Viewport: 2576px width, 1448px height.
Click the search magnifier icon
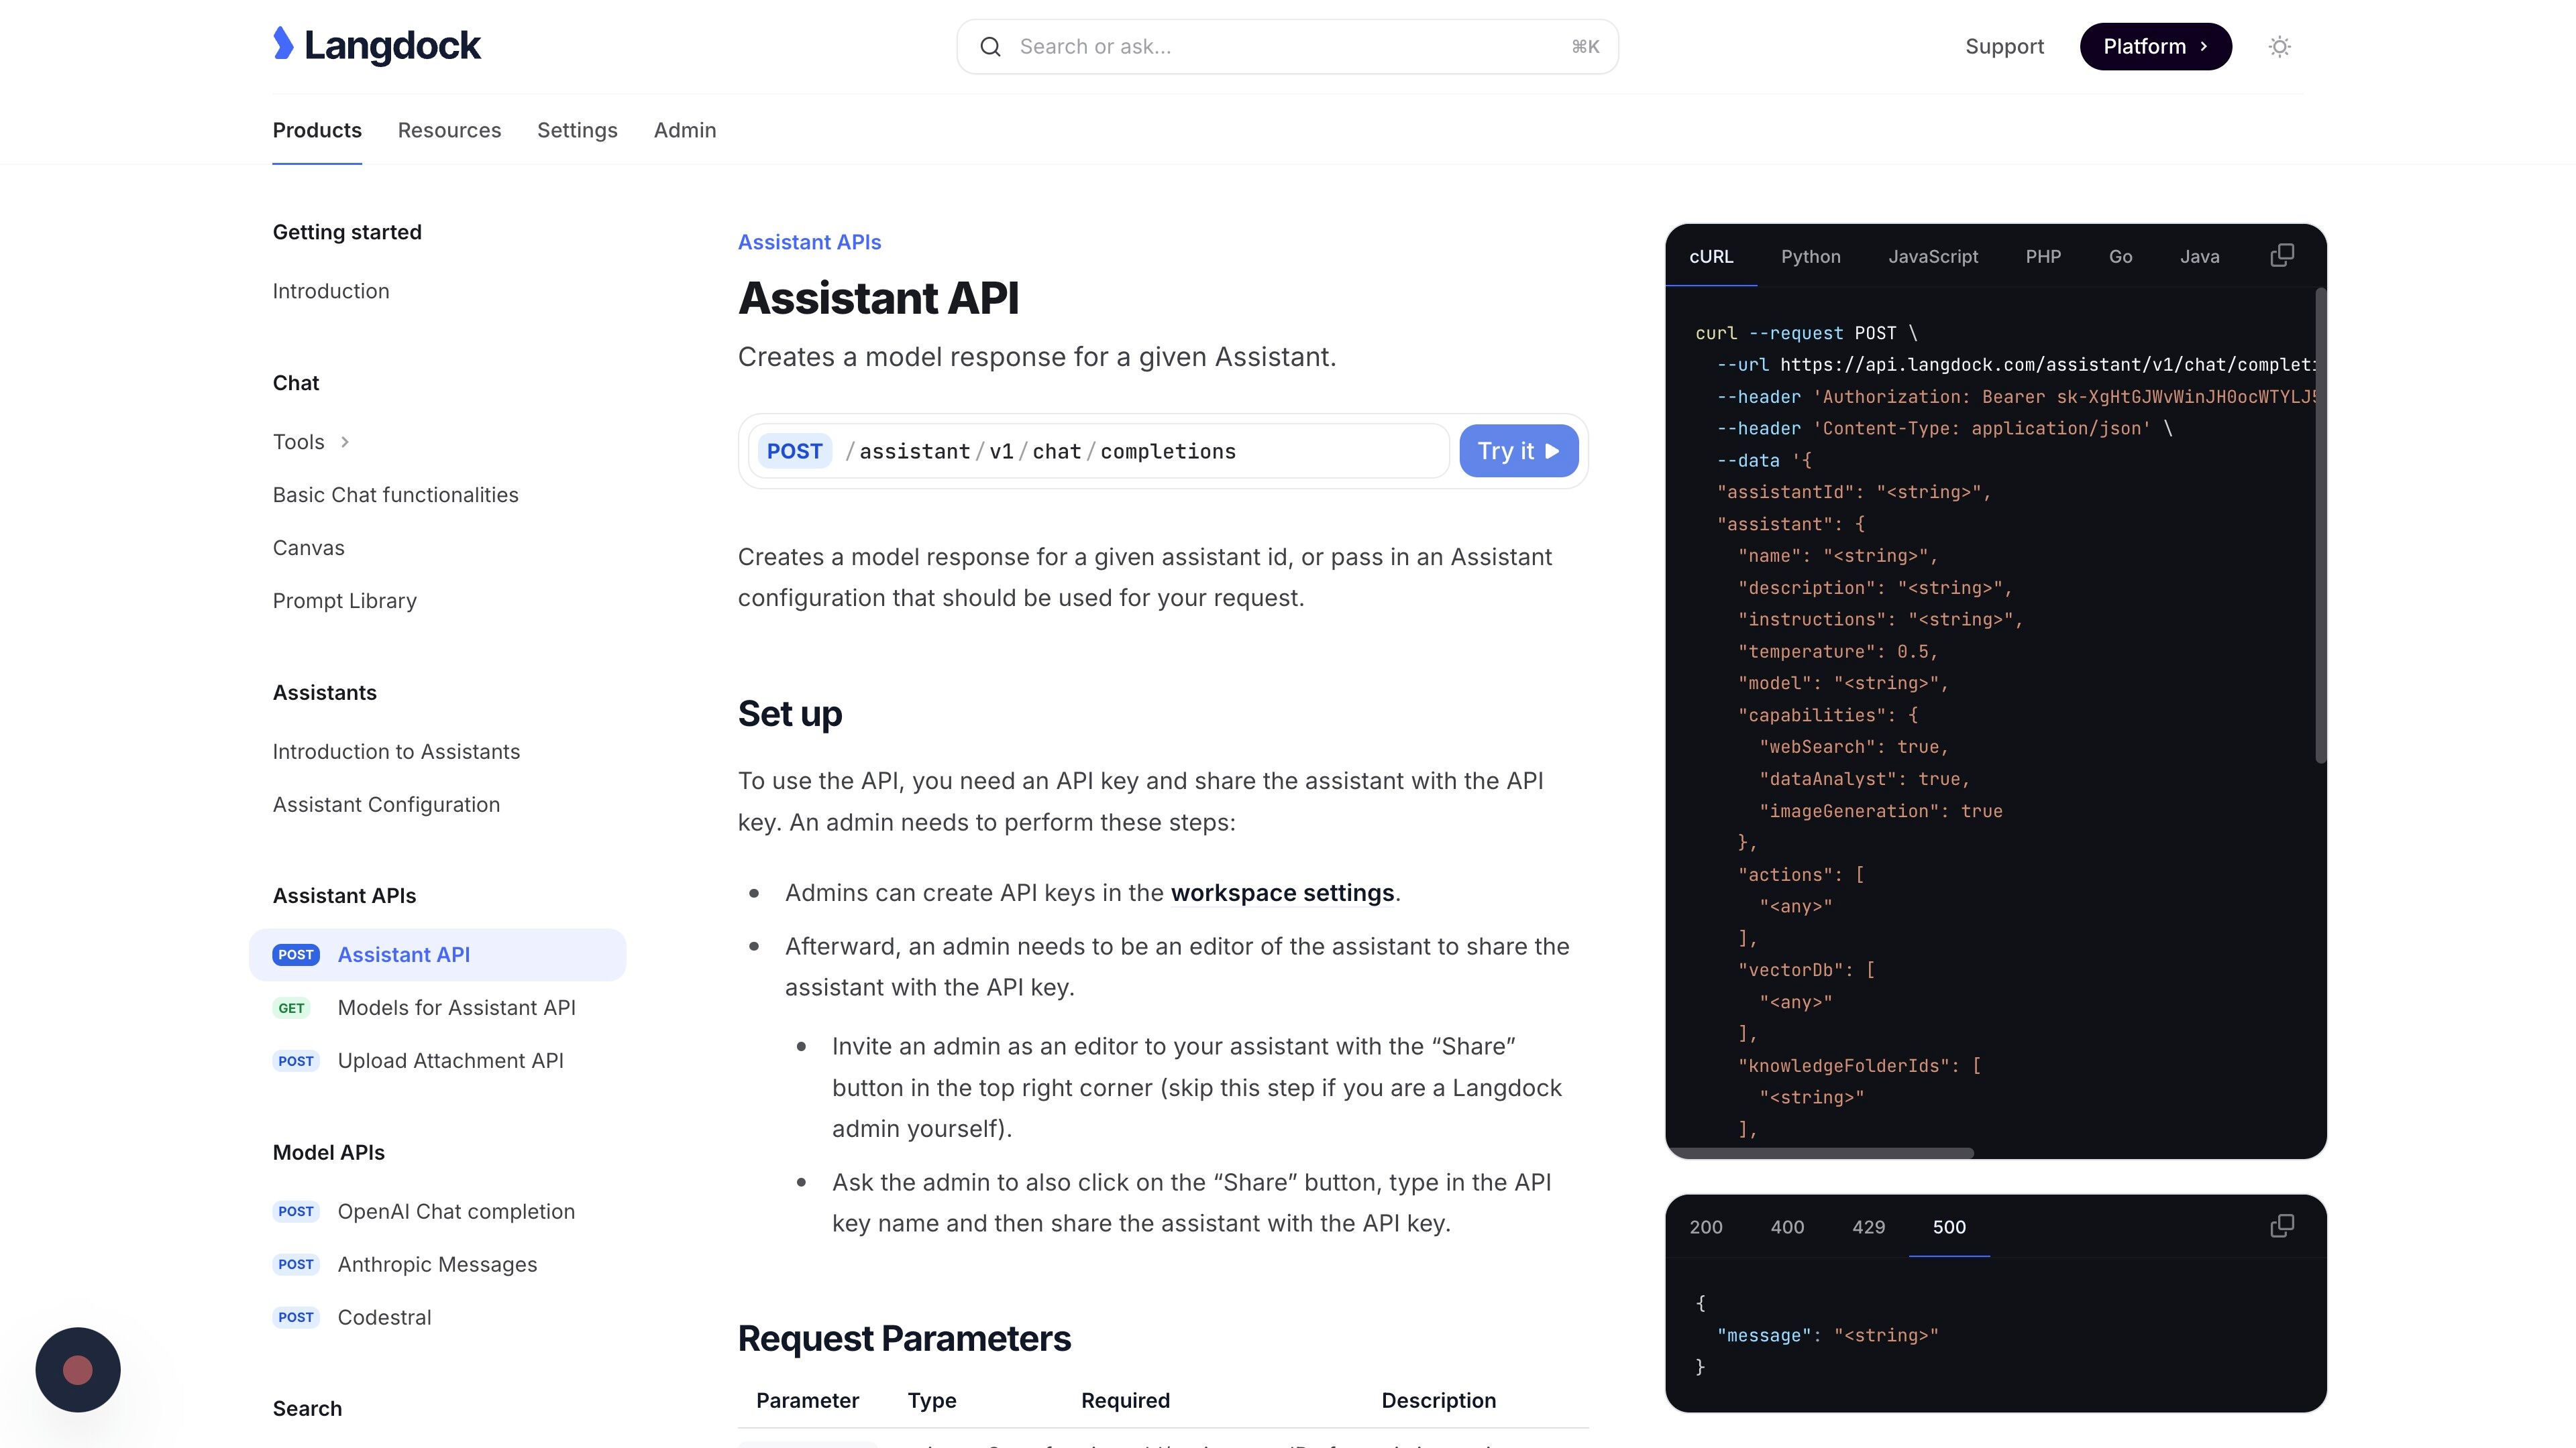click(x=990, y=47)
